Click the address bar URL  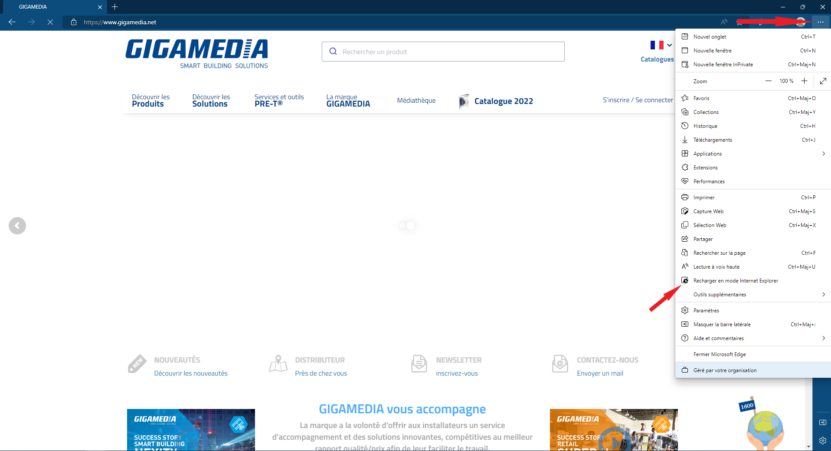pos(120,22)
